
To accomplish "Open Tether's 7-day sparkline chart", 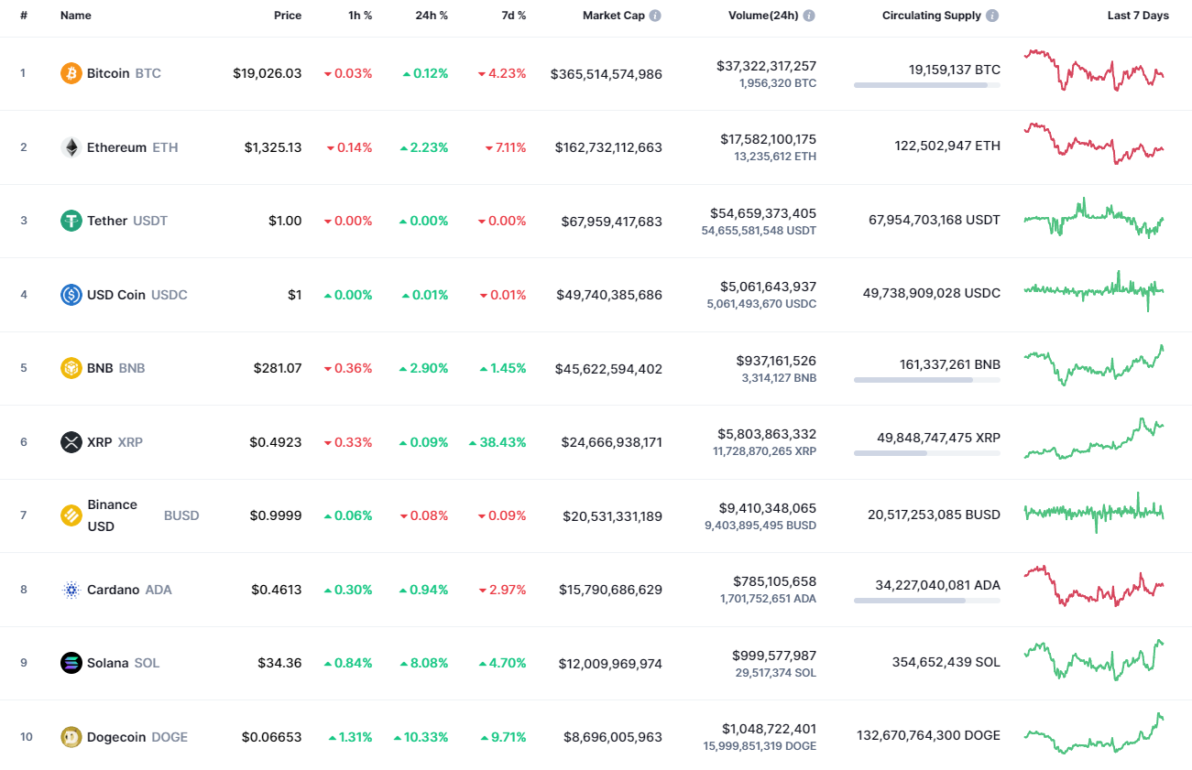I will [x=1094, y=218].
